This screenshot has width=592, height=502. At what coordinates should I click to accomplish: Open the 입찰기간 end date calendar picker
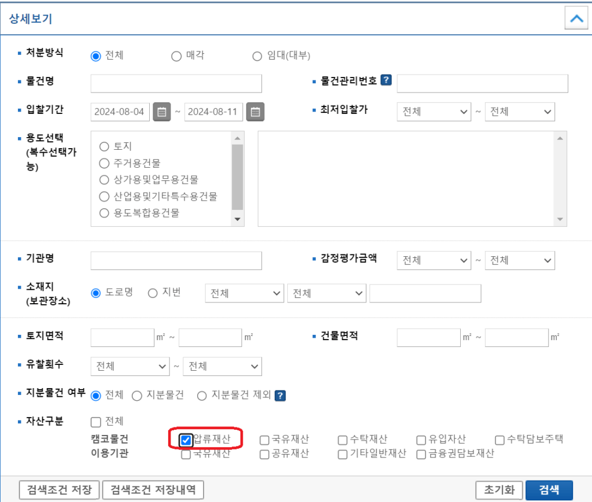click(x=254, y=112)
